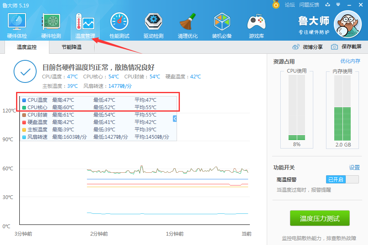Screen dimensions: 368x245
Task: Click the 最高:1603转/分 value
Action: click(70, 137)
